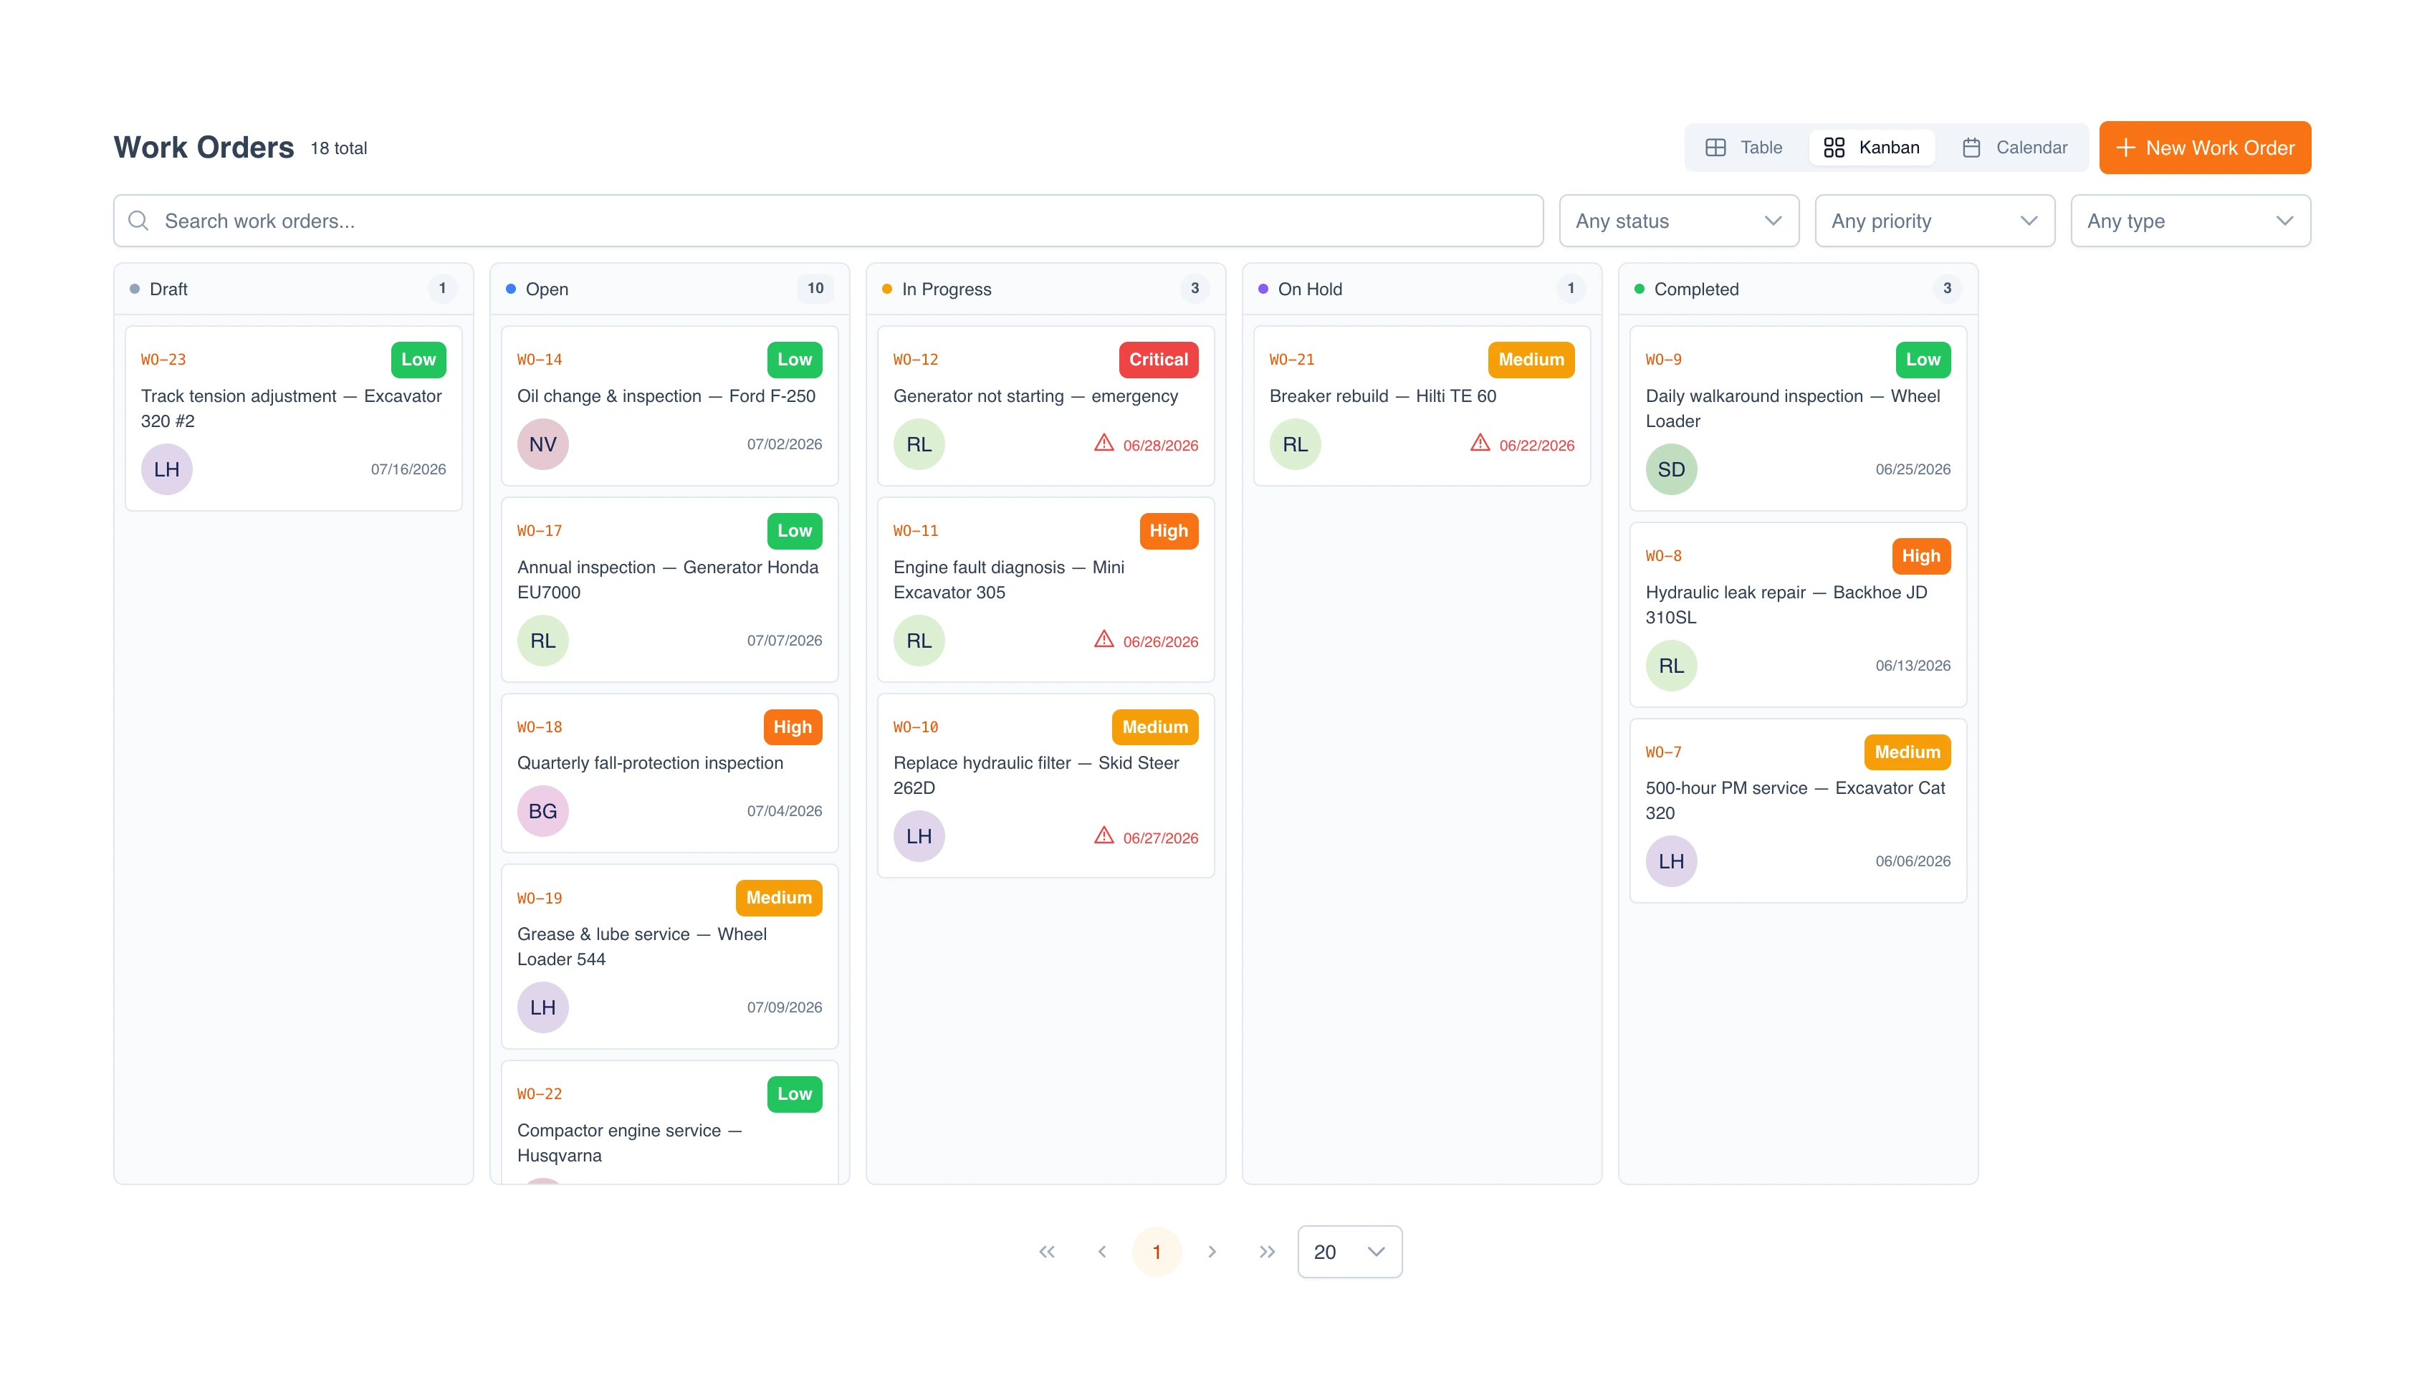The height and width of the screenshot is (1380, 2422).
Task: Click title 'Breaker rebuild — Hilti TE 60'
Action: point(1382,396)
